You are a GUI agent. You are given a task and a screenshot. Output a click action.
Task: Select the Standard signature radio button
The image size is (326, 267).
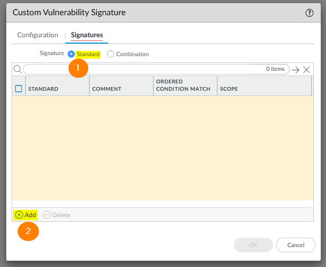pos(71,54)
